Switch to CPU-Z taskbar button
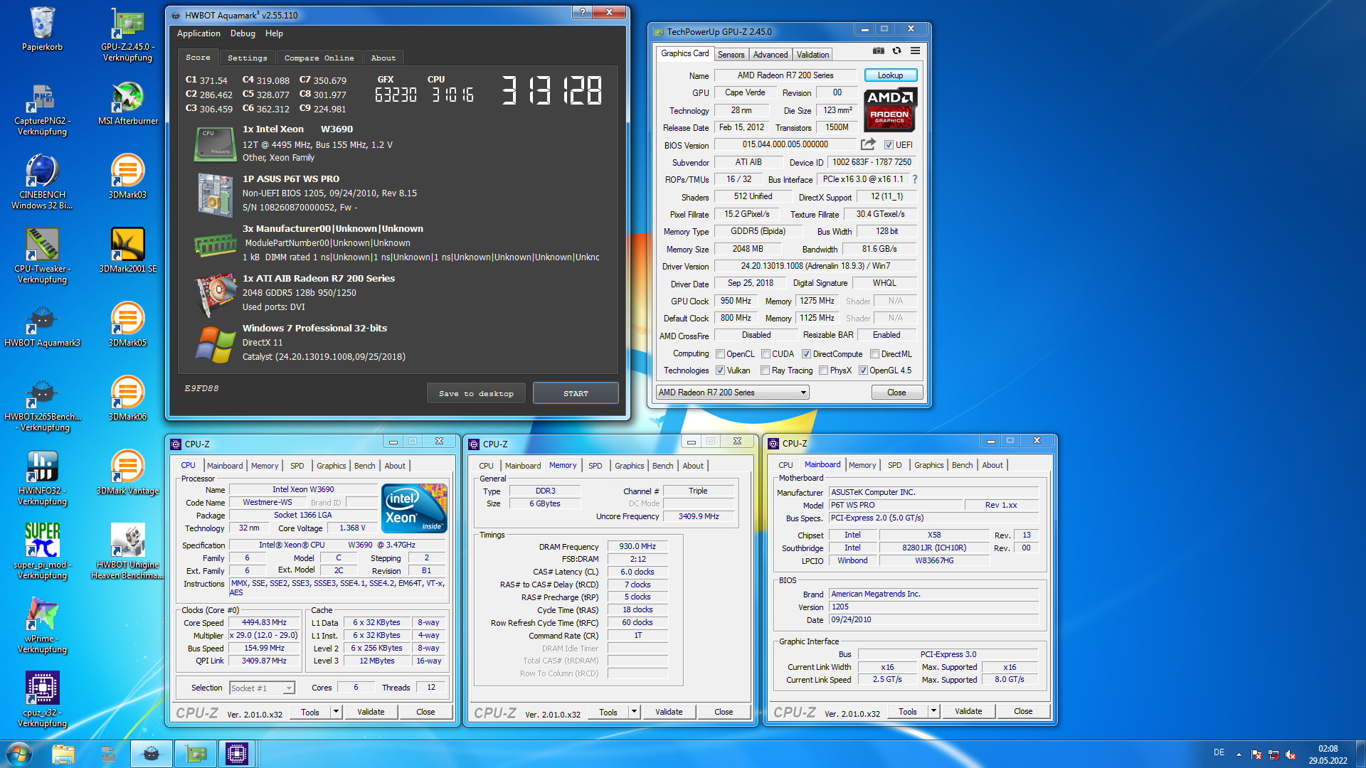This screenshot has width=1366, height=768. [x=237, y=754]
